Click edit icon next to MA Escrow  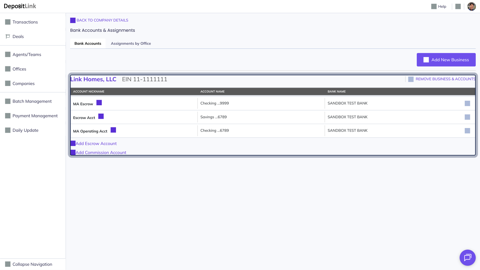pos(99,103)
